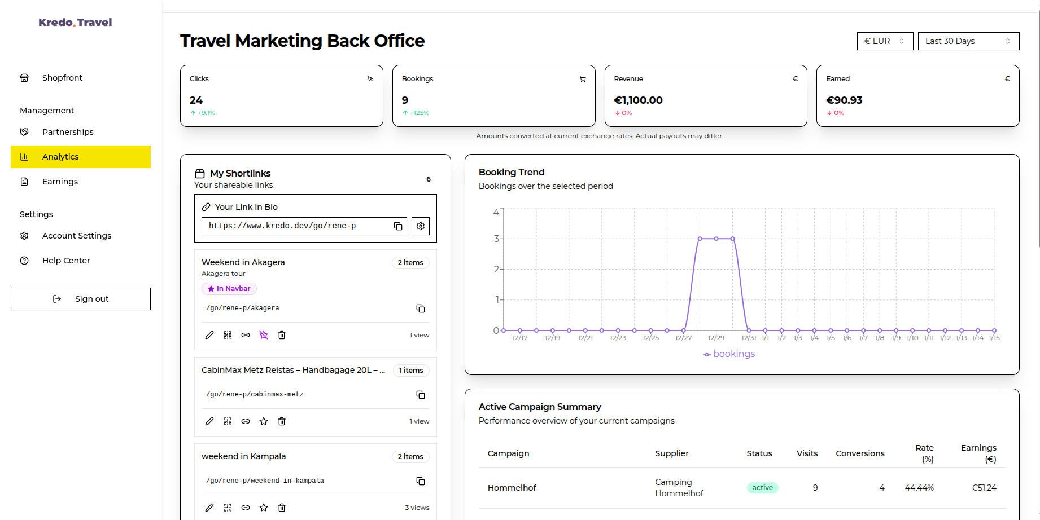Star the weekend in Kampala shortlink
This screenshot has height=520, width=1040.
264,508
